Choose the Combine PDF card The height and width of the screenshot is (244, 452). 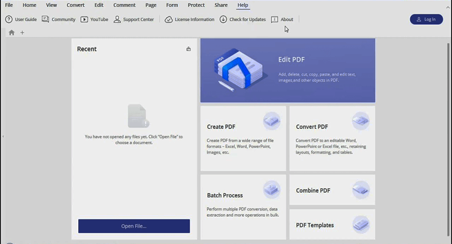[x=332, y=190]
